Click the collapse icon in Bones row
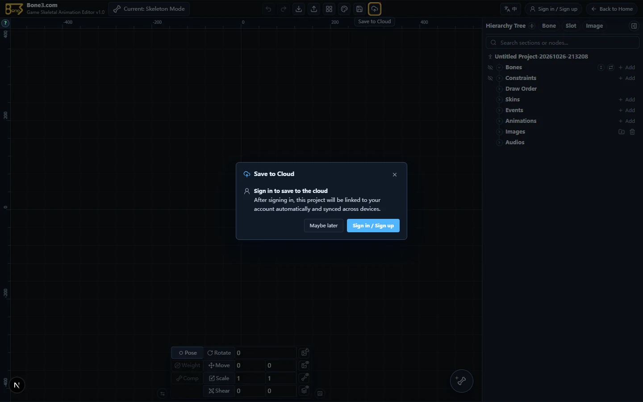 tap(601, 67)
